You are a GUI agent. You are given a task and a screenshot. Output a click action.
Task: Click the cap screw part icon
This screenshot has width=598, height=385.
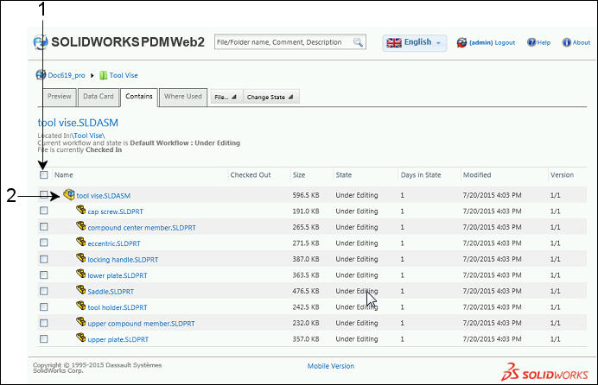pyautogui.click(x=80, y=211)
